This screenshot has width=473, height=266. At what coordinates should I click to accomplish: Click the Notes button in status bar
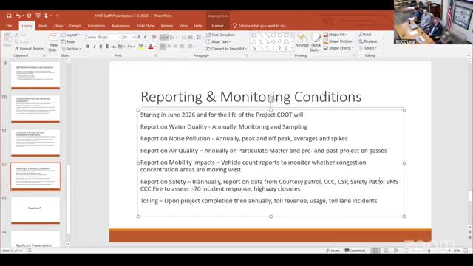coord(333,250)
